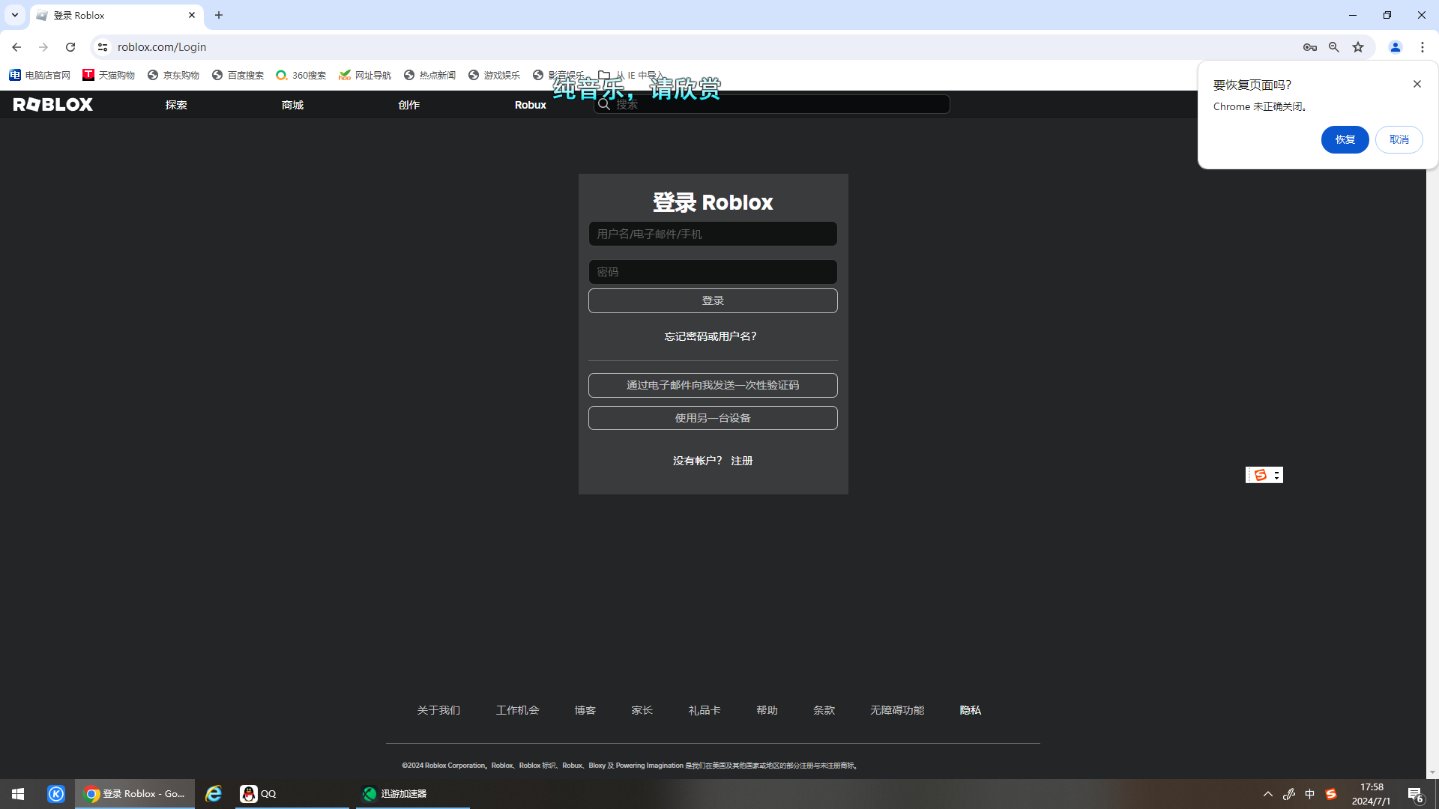
Task: Open the 条款 footer link
Action: (824, 710)
